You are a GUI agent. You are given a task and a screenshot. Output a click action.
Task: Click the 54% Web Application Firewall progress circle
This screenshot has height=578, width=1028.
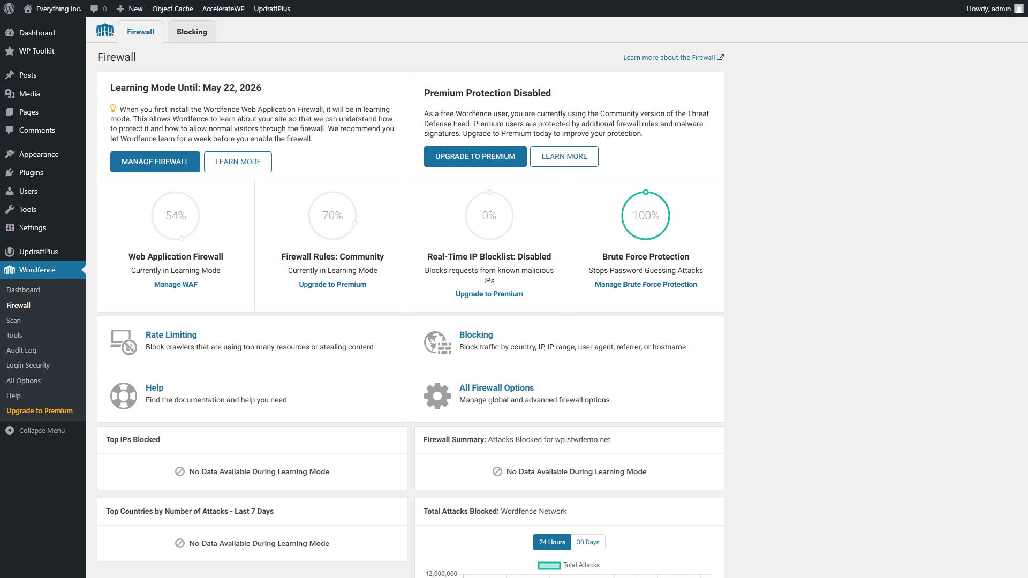tap(176, 216)
